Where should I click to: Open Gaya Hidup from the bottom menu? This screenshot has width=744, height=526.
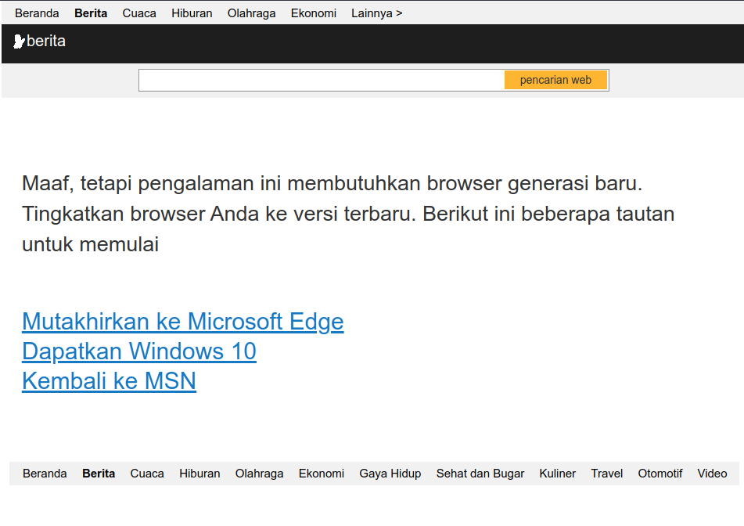(x=390, y=473)
